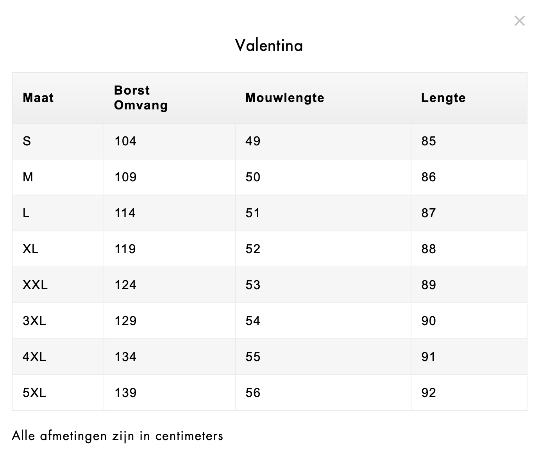The height and width of the screenshot is (458, 540).
Task: Click the Borst Omvang column header
Action: click(x=141, y=98)
